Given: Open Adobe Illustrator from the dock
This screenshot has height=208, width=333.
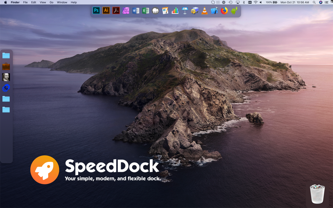Looking at the screenshot, I should pos(106,11).
